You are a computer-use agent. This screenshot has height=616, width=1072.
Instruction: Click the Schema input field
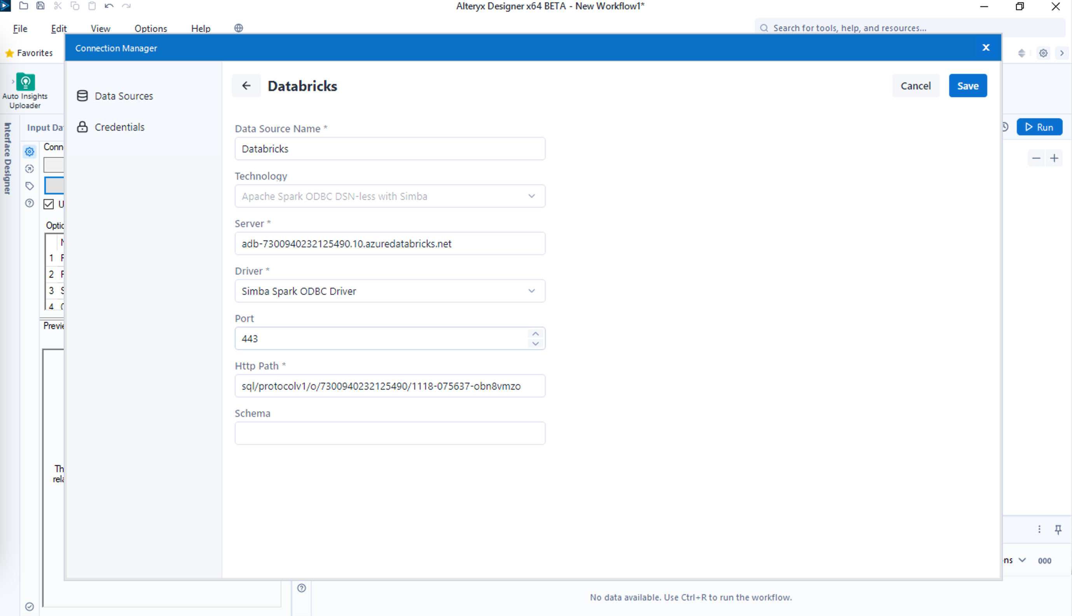coord(389,433)
